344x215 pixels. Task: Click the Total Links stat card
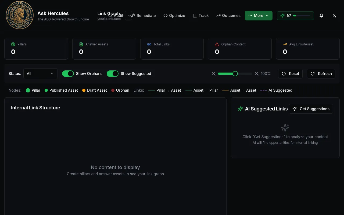[x=172, y=49]
